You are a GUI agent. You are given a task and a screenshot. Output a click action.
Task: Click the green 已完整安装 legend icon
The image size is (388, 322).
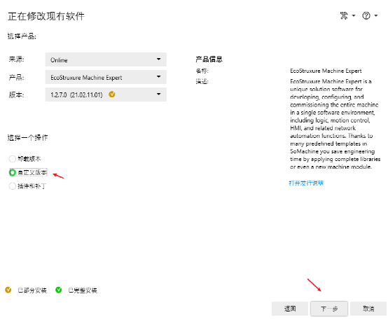pyautogui.click(x=59, y=290)
